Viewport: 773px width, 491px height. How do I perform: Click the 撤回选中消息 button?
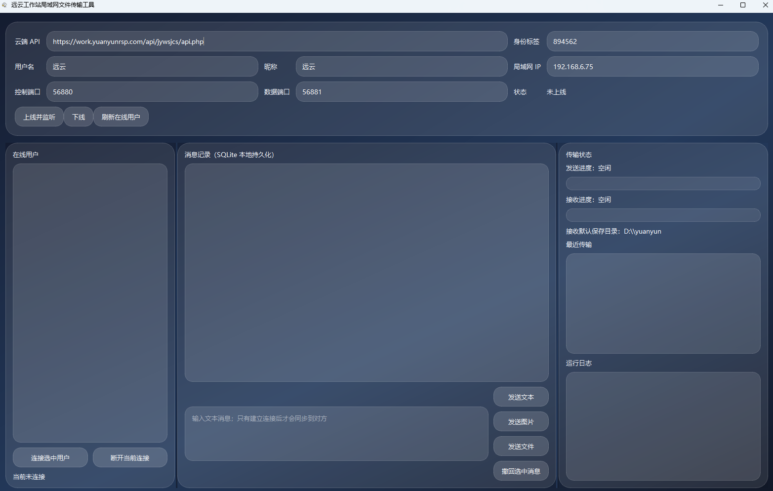click(x=521, y=471)
